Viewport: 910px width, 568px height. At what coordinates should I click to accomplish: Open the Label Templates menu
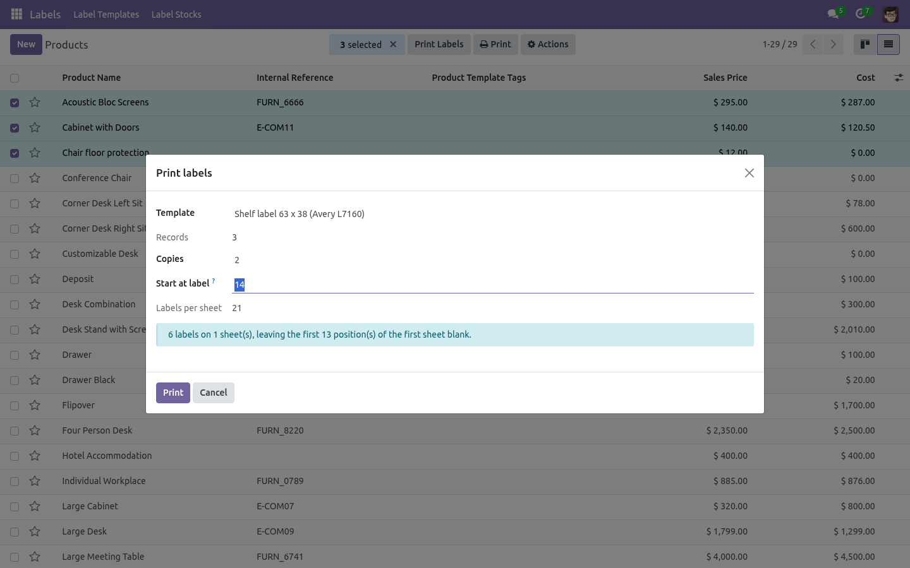[x=106, y=14]
